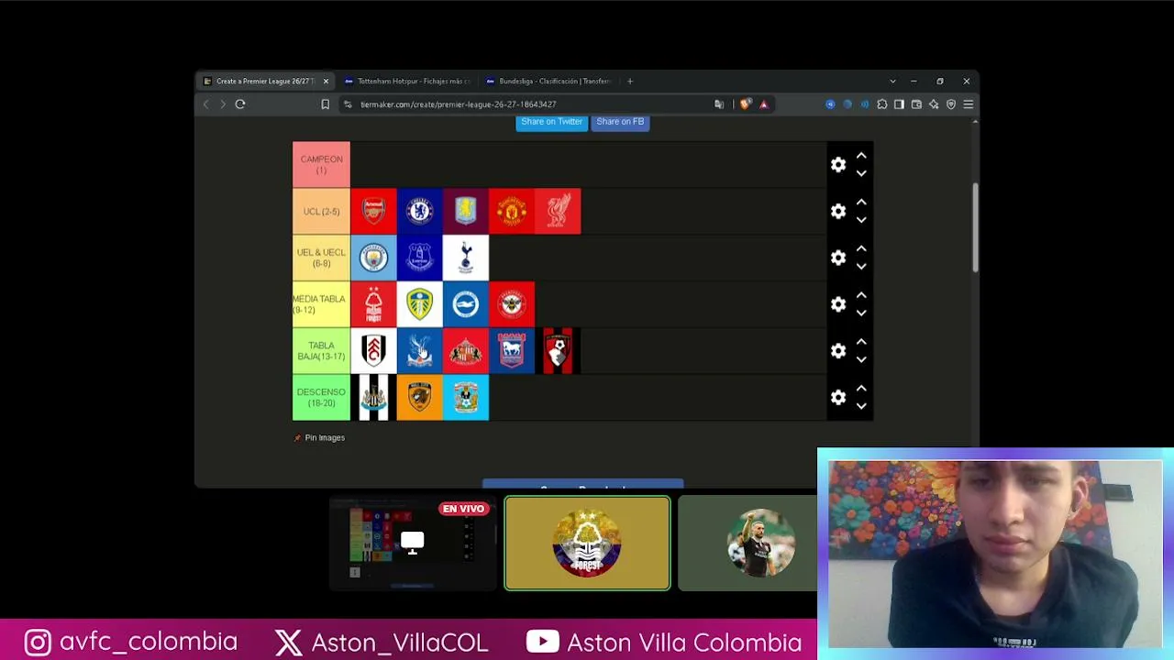Click the page vertical scrollbar
The image size is (1174, 660).
pos(975,229)
